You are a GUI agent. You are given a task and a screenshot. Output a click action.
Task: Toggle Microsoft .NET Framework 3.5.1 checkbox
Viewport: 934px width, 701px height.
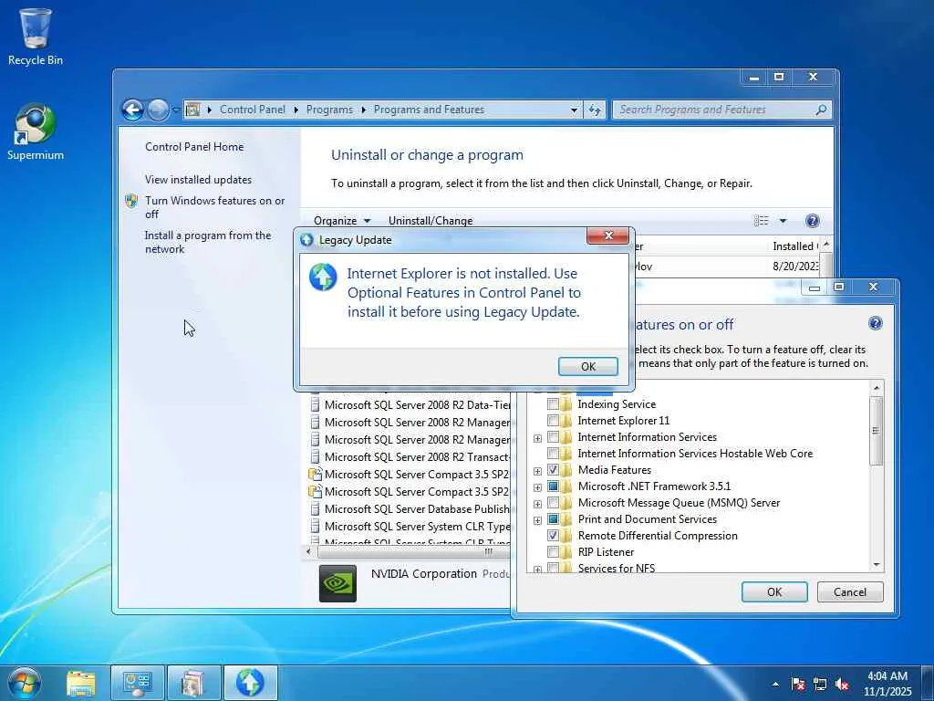553,487
